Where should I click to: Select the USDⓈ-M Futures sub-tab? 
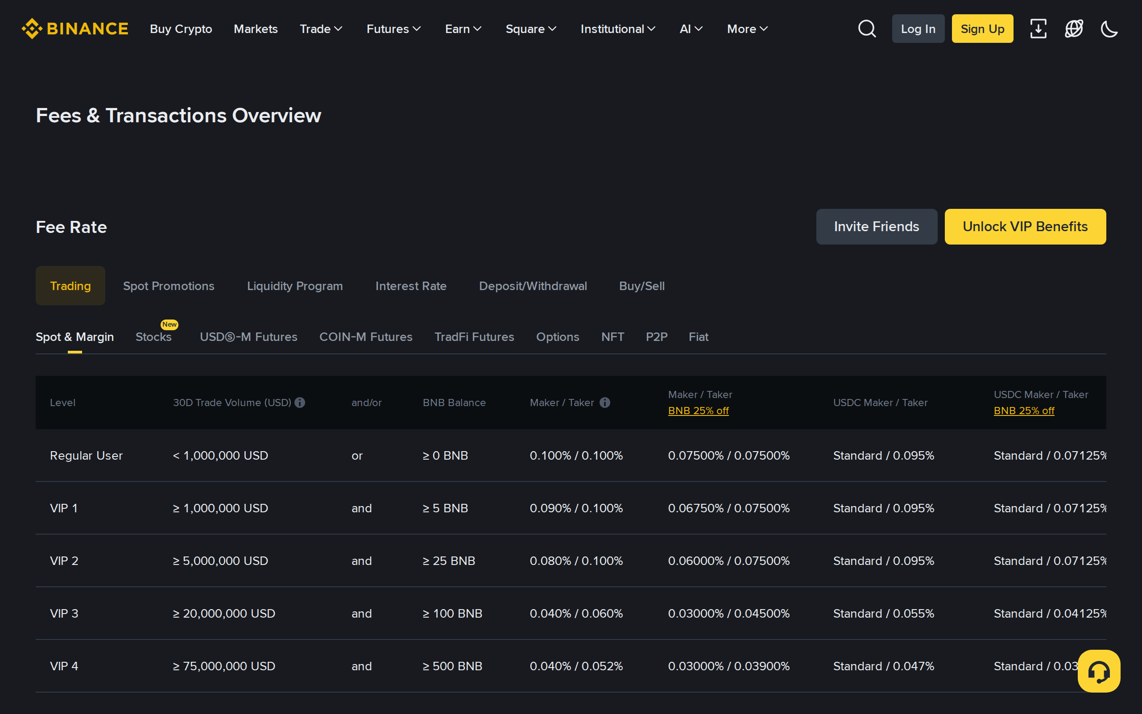(248, 336)
